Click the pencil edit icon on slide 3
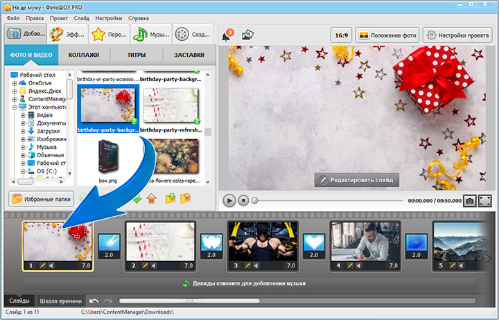Screen dimensions: 499x320 click(x=247, y=265)
